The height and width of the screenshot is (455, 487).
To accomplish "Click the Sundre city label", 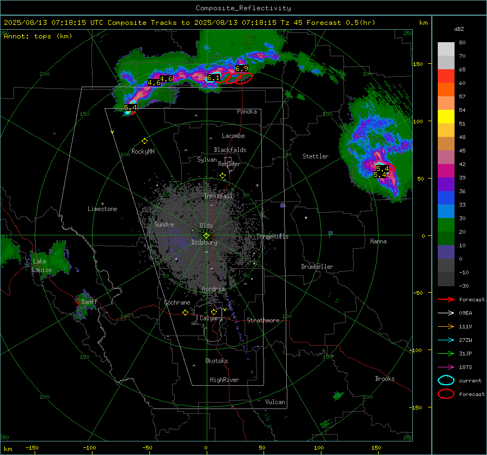I will coord(164,224).
